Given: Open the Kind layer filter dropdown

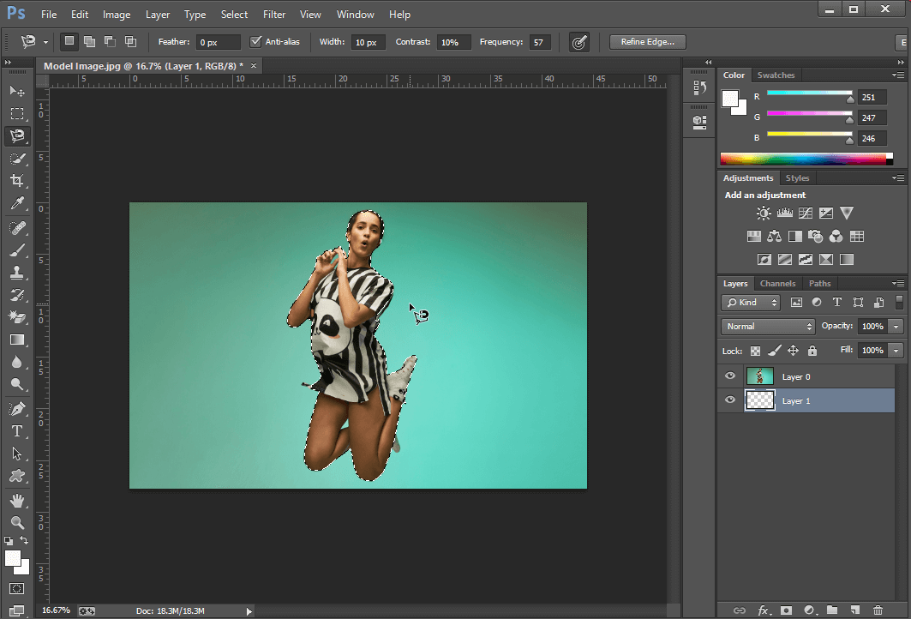Looking at the screenshot, I should point(751,303).
